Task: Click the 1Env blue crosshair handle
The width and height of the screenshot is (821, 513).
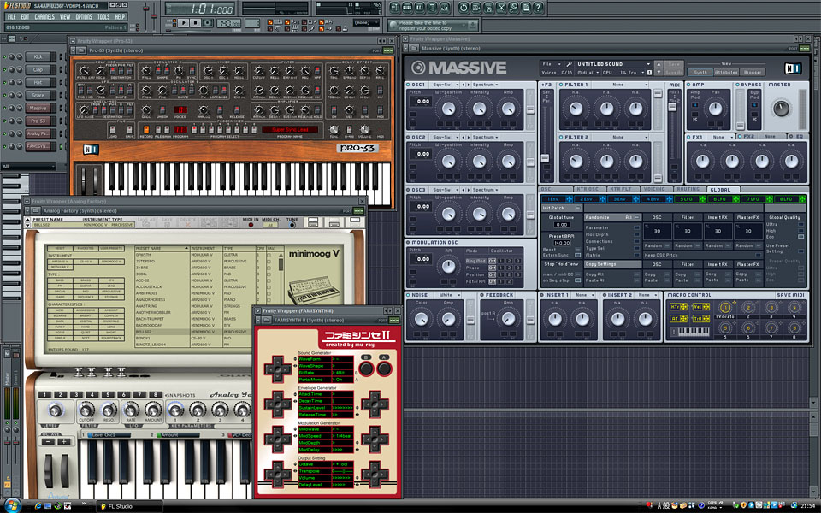Action: tap(570, 199)
